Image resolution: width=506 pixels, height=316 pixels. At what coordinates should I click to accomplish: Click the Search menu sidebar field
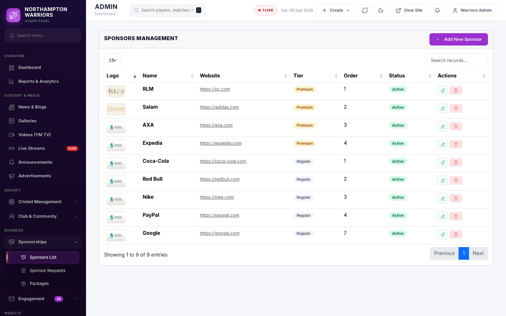43,35
